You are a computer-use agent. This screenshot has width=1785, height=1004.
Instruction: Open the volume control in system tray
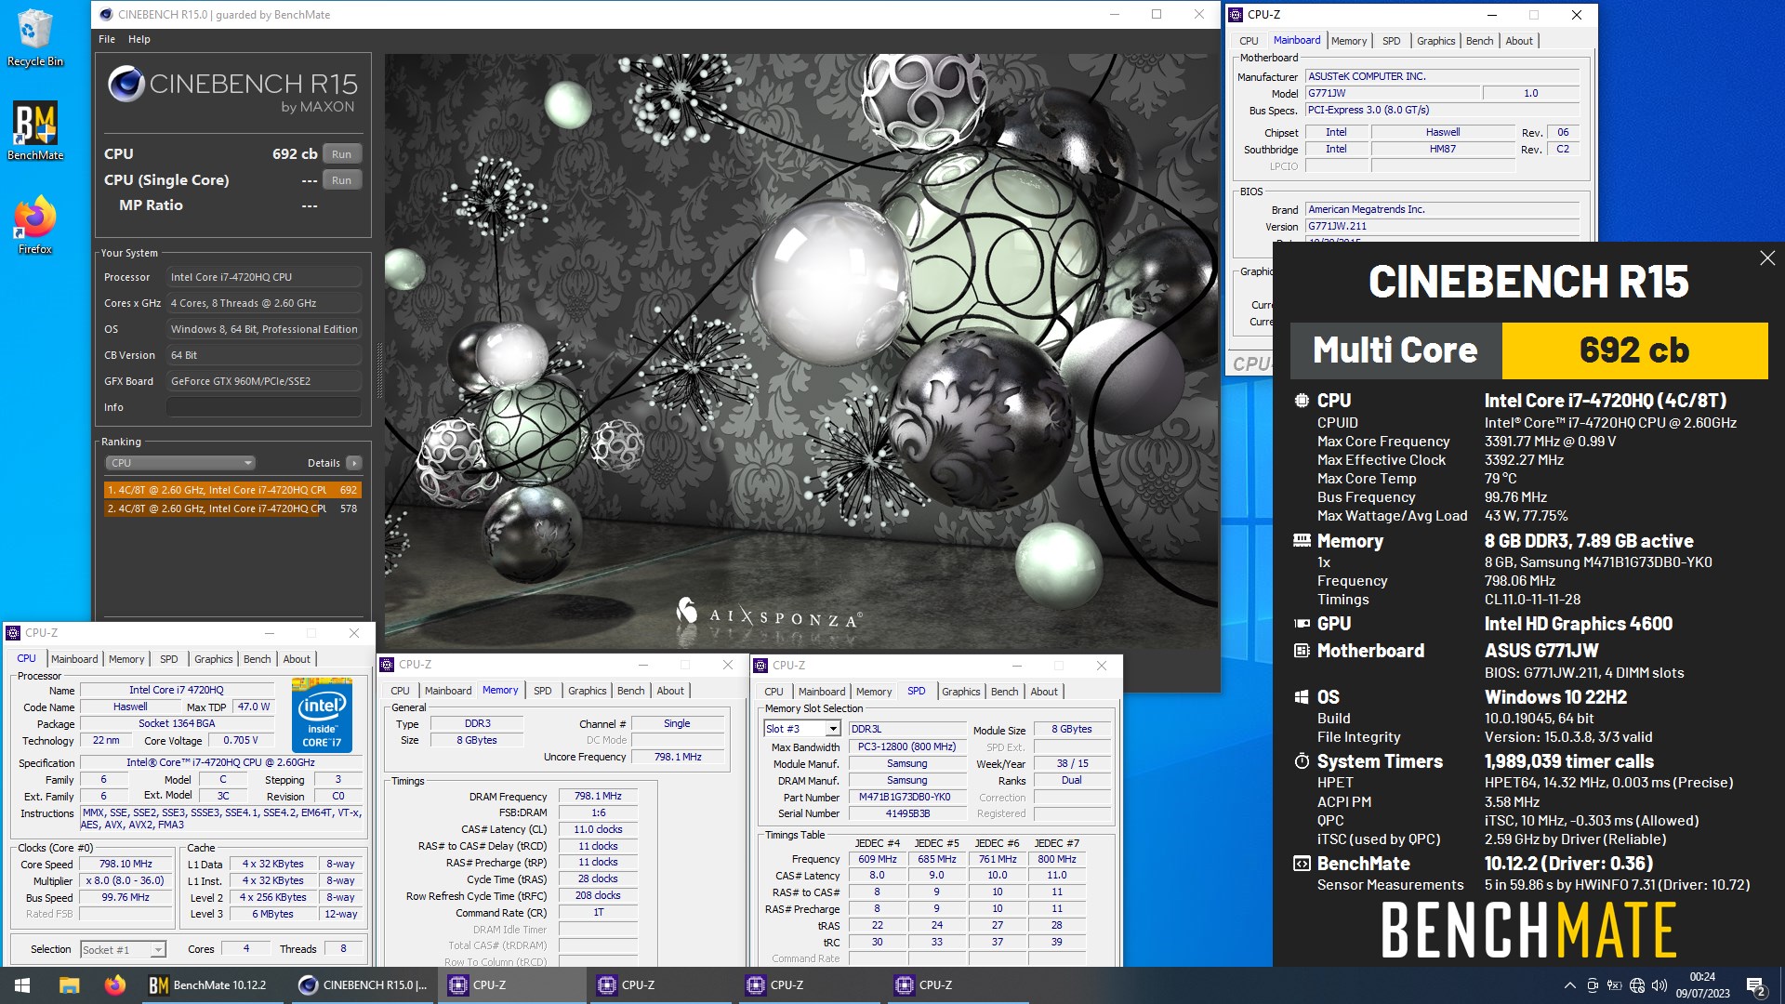coord(1659,985)
